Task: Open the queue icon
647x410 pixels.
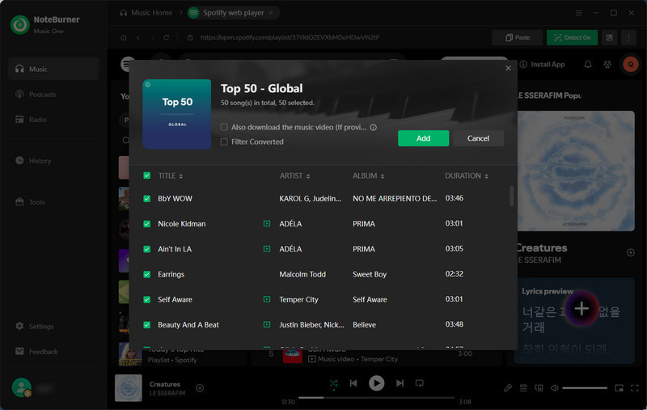Action: [523, 388]
